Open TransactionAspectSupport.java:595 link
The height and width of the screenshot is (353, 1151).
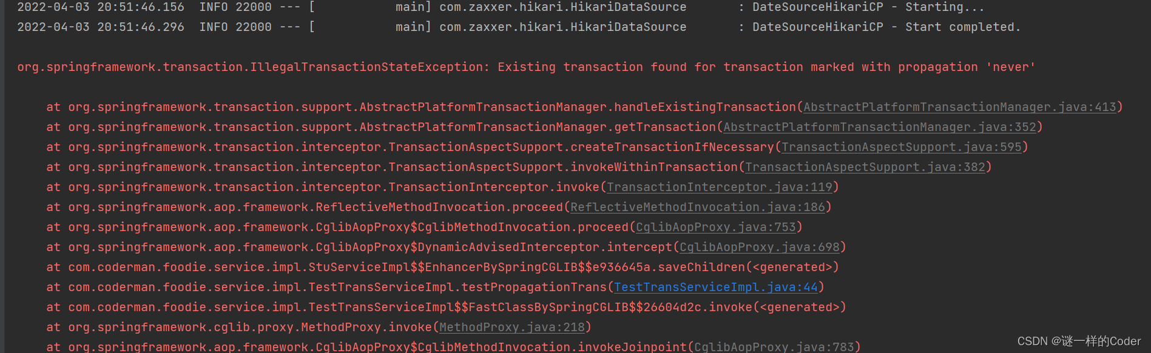tap(902, 147)
